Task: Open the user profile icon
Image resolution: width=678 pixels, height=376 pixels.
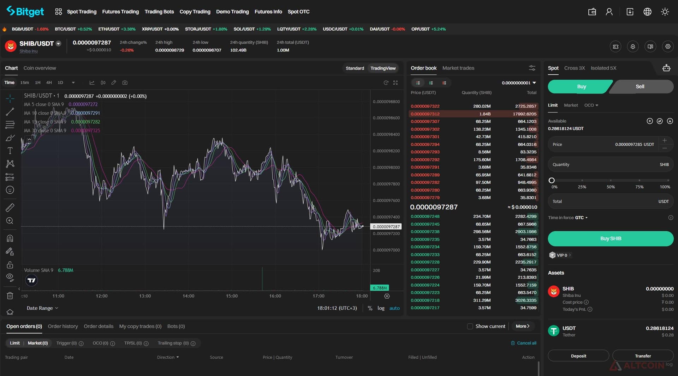Action: pyautogui.click(x=609, y=12)
